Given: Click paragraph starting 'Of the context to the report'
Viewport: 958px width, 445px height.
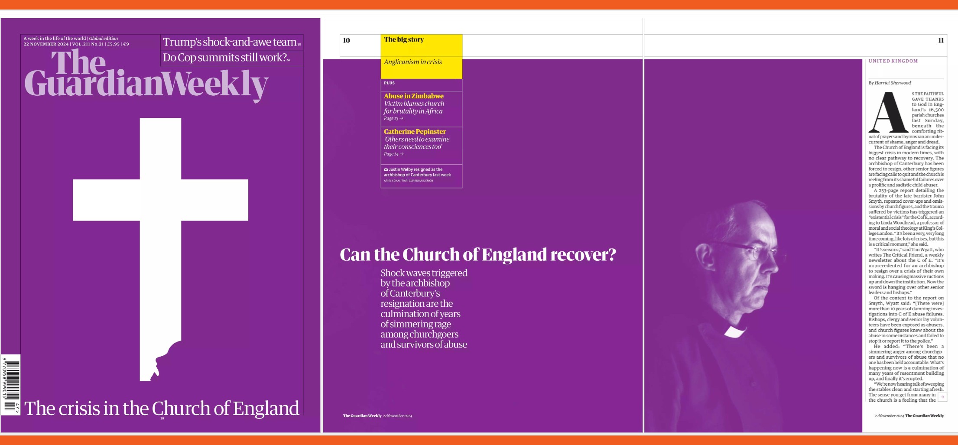Looking at the screenshot, I should (x=906, y=319).
